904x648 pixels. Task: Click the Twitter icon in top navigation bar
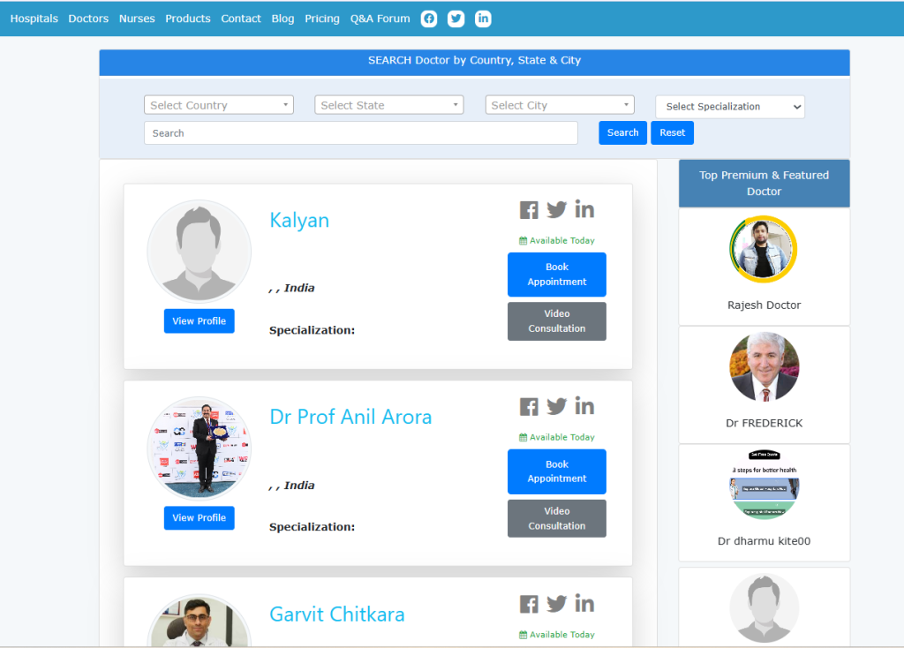456,19
